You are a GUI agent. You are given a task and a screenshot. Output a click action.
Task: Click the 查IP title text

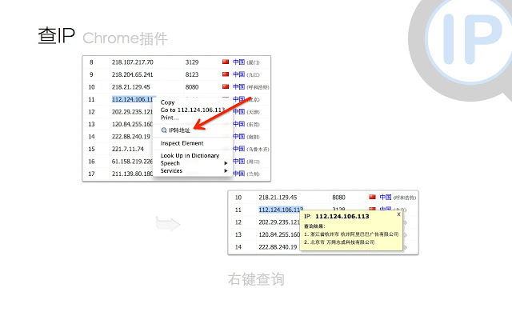click(x=57, y=35)
